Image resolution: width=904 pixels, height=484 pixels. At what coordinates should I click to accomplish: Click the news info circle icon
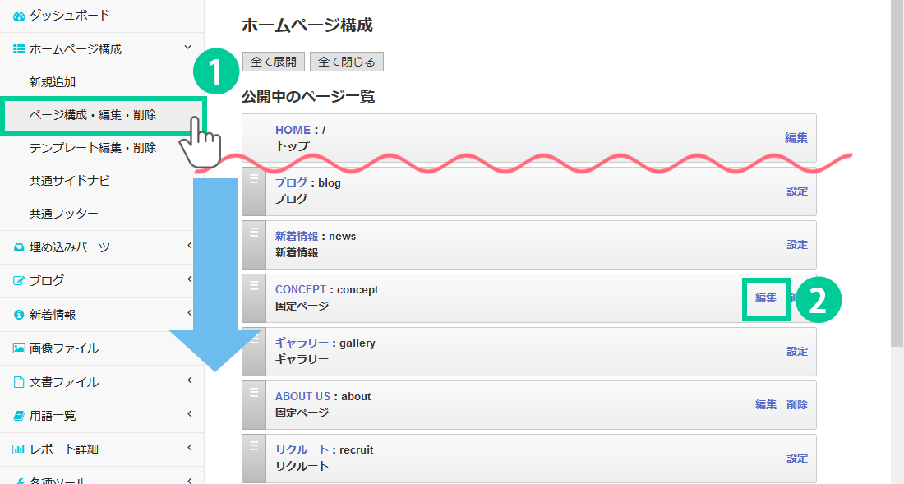point(19,315)
